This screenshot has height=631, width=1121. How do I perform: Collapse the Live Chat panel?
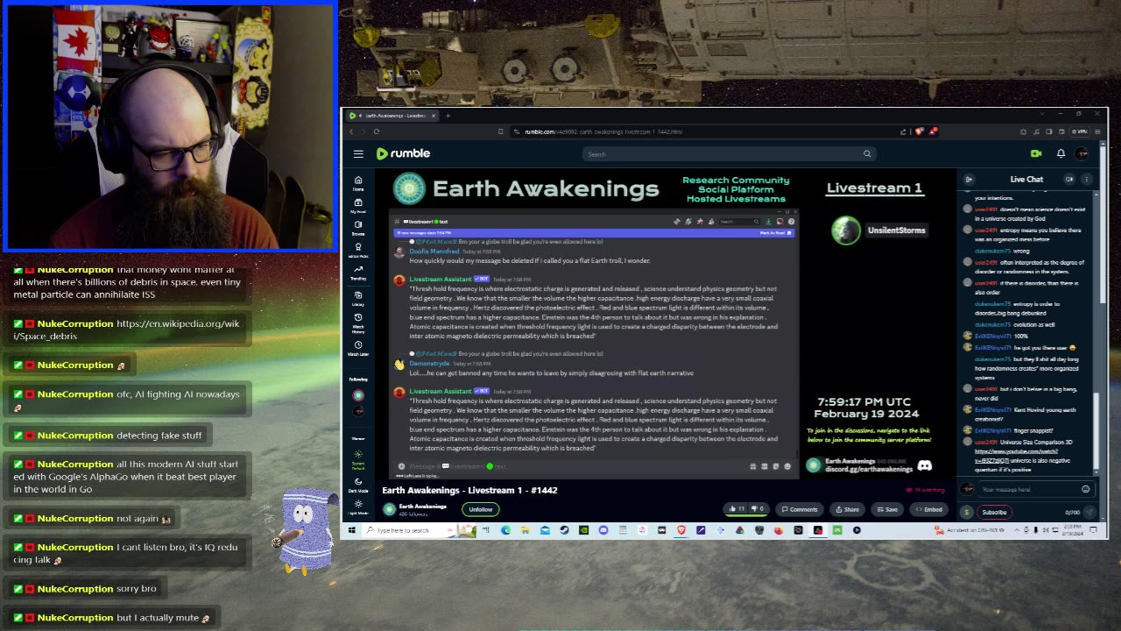[969, 180]
